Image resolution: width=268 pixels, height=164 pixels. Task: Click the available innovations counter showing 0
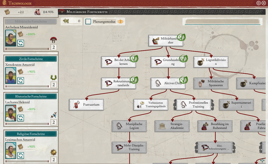pyautogui.click(x=71, y=21)
